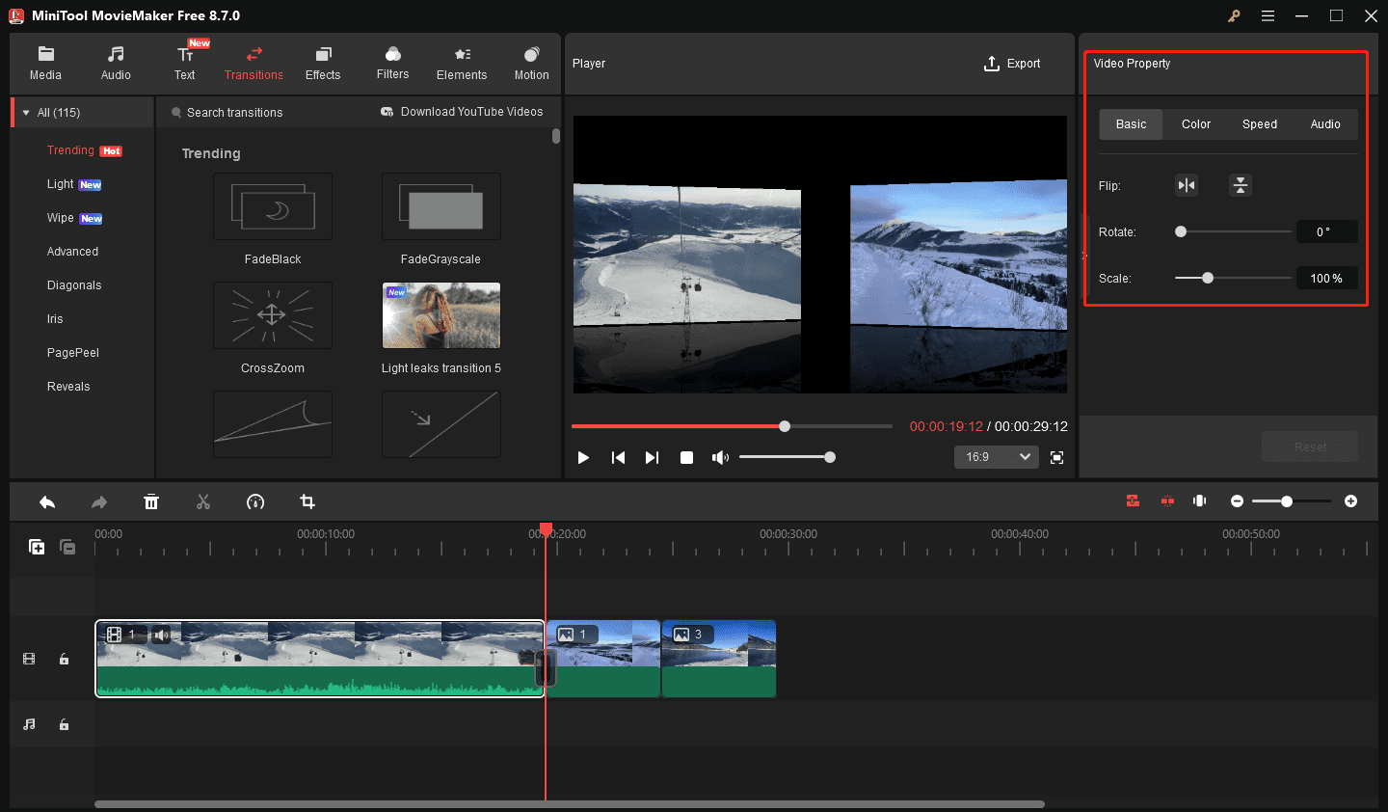Open the Effects tab
This screenshot has height=812, width=1388.
click(323, 63)
